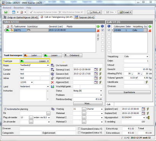Open calendar picker for Afgerond (van)
This screenshot has width=156, height=141.
(96, 78)
